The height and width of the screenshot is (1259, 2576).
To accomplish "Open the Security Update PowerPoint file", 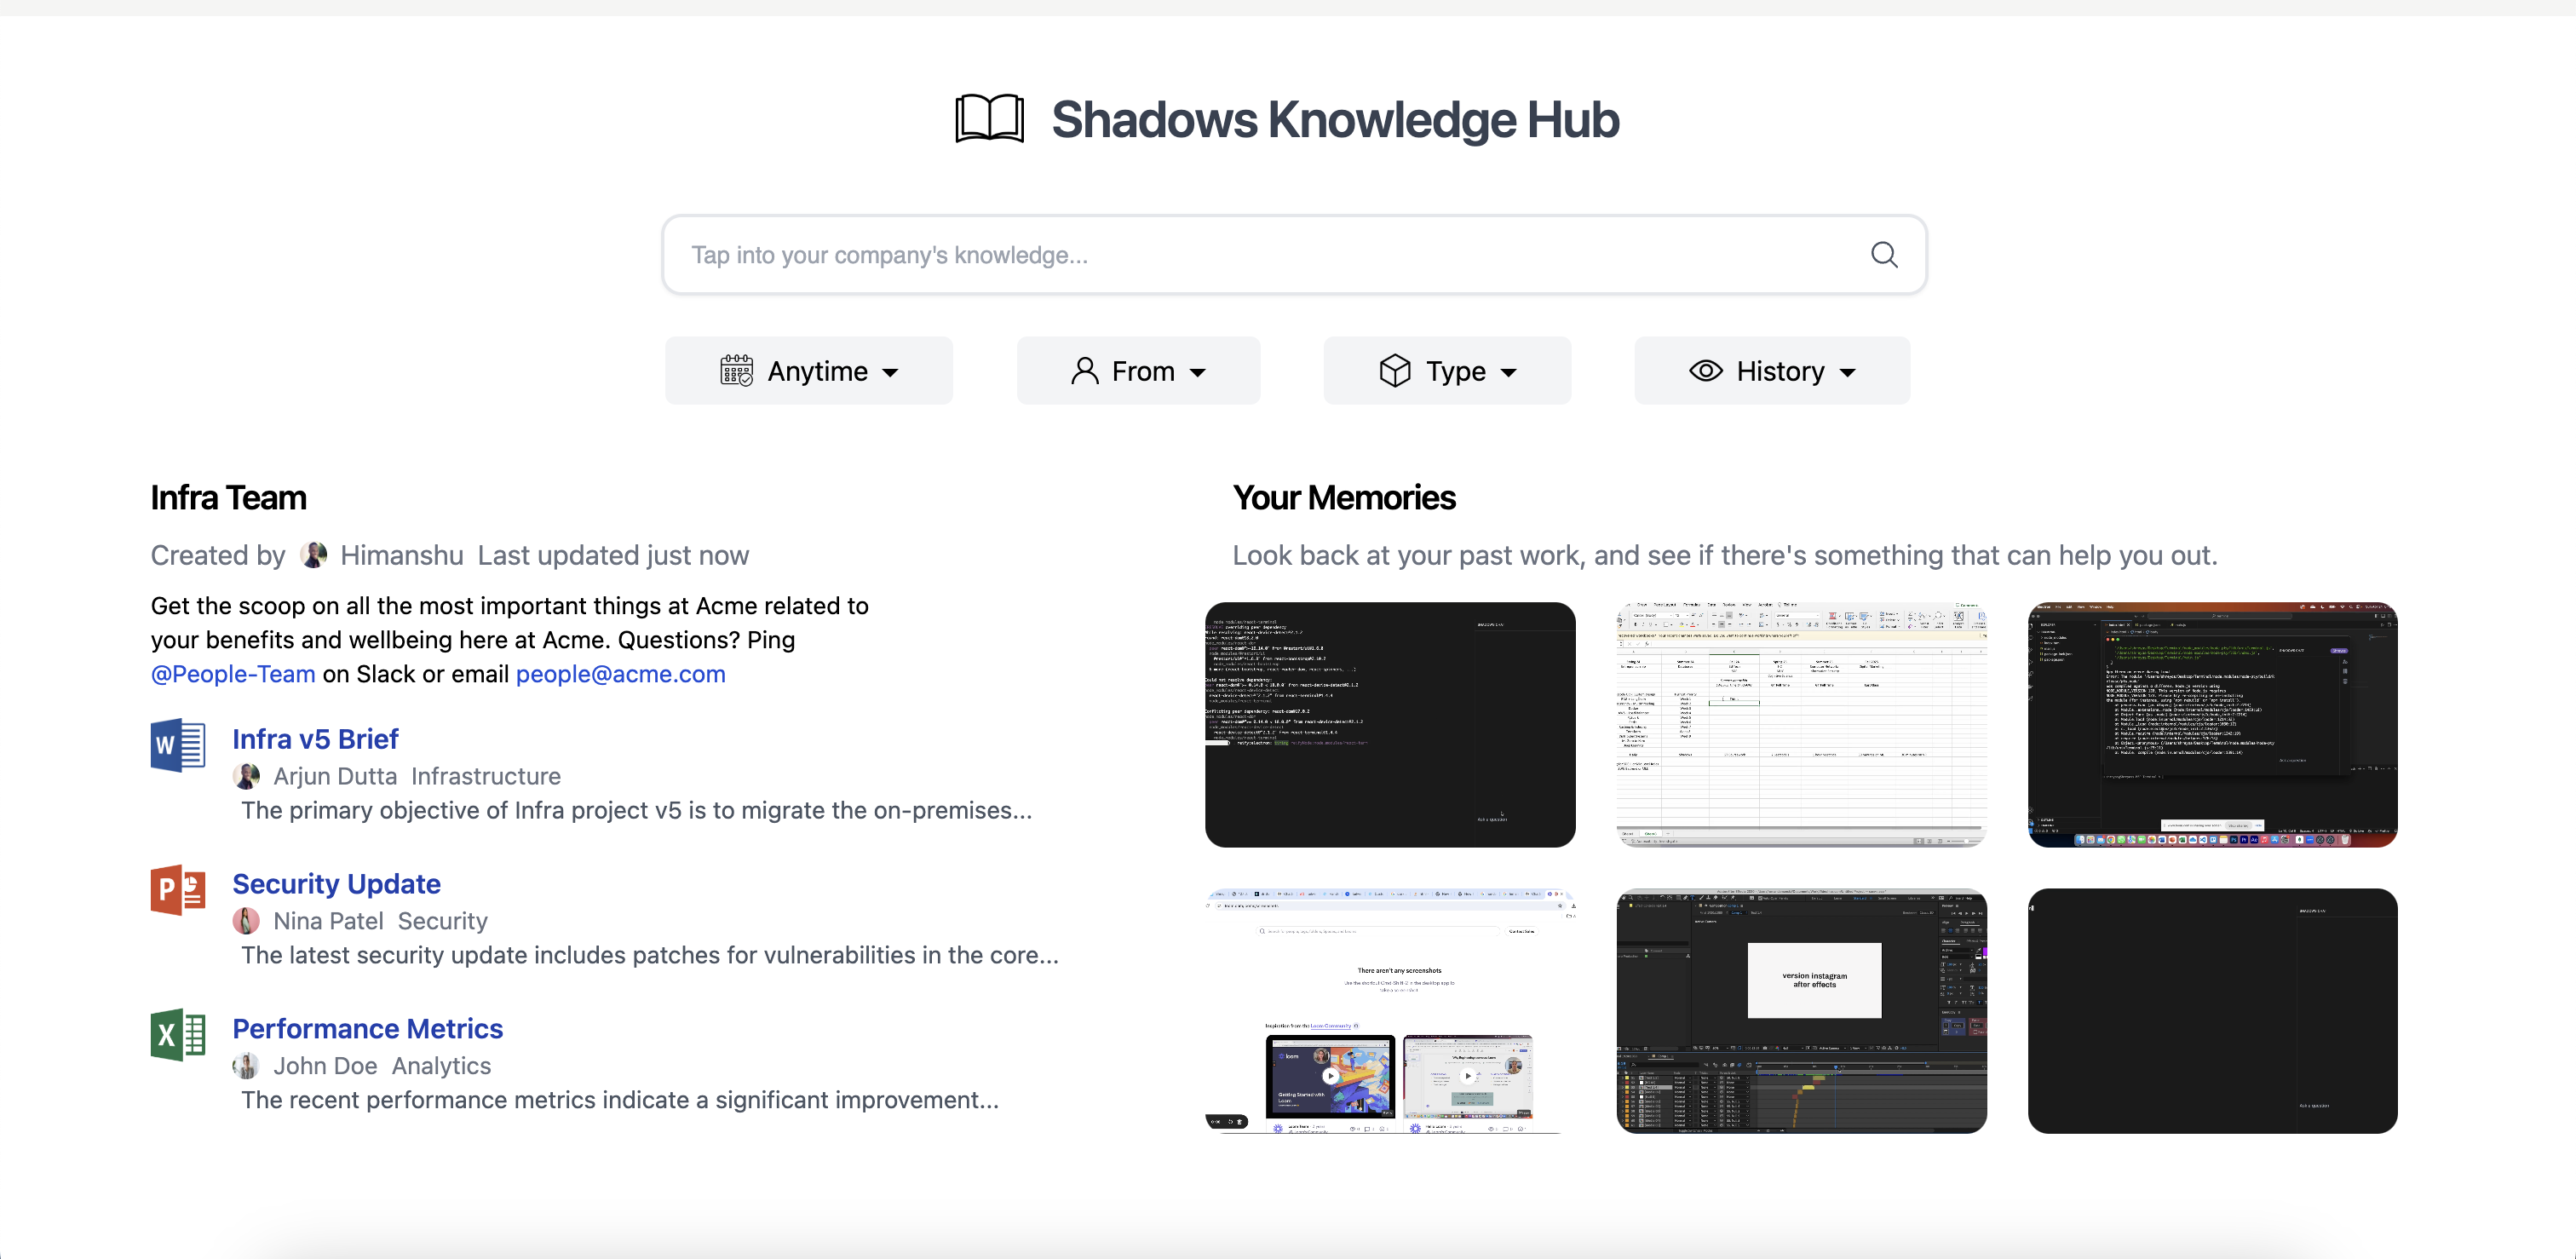I will click(x=335, y=882).
